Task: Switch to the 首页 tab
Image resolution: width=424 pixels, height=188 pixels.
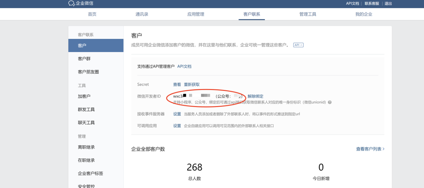Action: [x=92, y=14]
